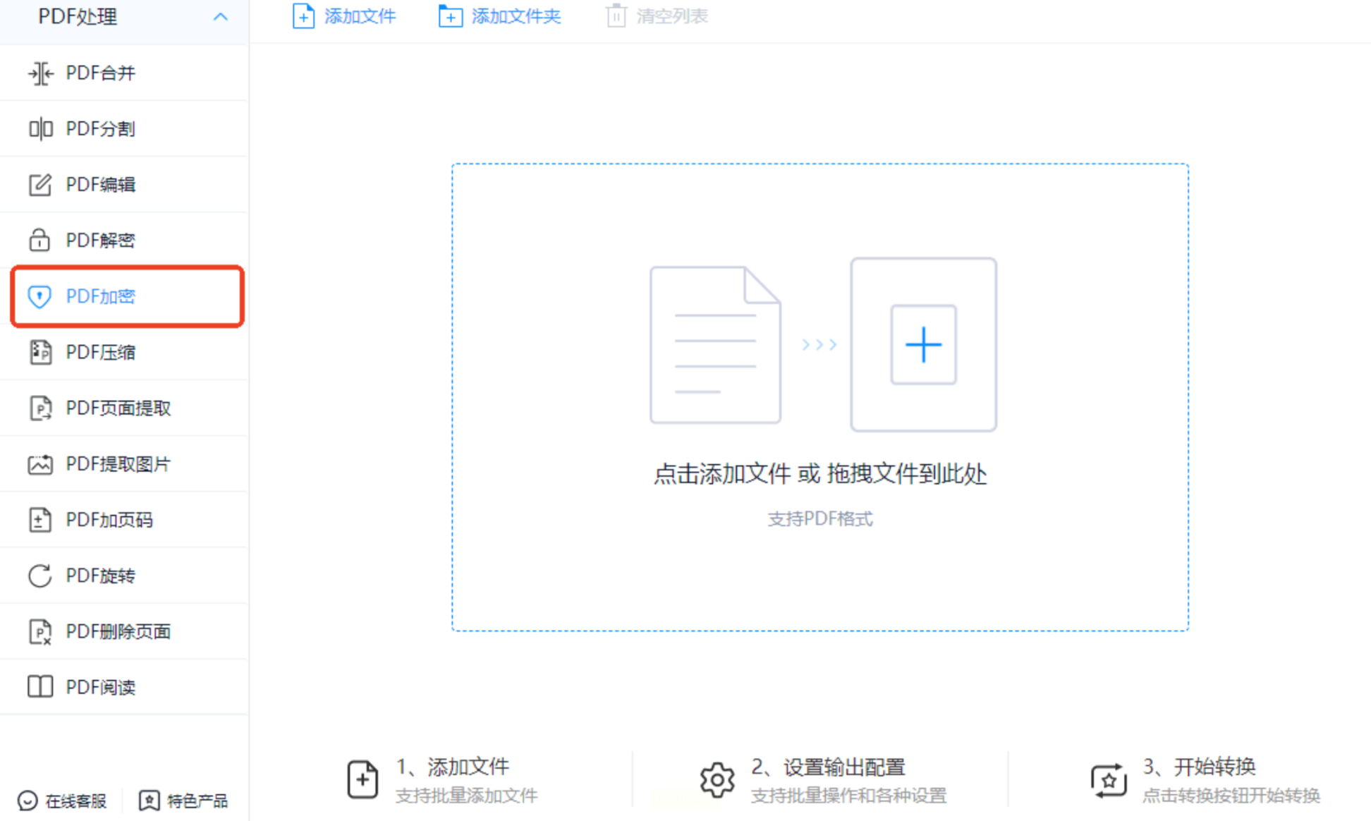Switch to PDF阅读 reader
Screen dimensions: 1371x821
100,687
